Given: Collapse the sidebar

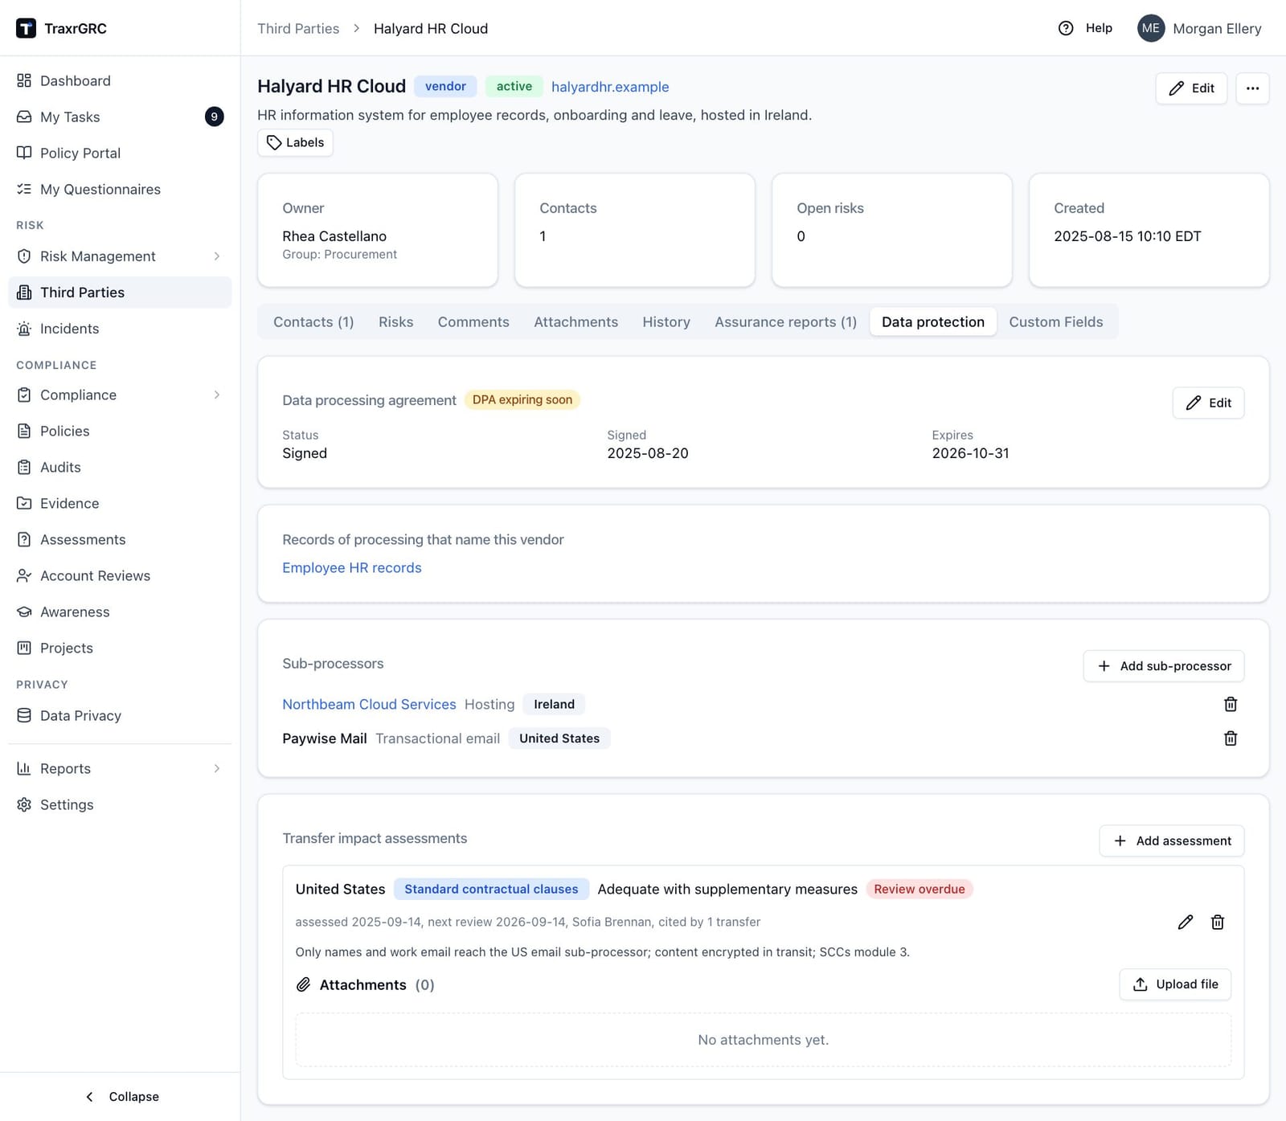Looking at the screenshot, I should click(121, 1096).
